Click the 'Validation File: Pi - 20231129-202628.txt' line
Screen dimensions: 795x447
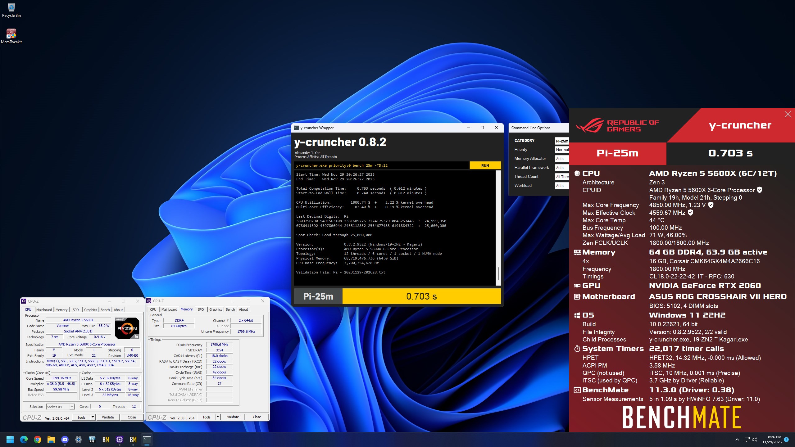click(x=341, y=272)
